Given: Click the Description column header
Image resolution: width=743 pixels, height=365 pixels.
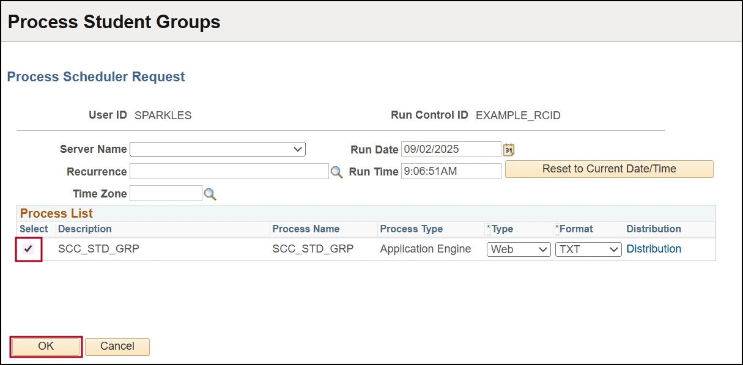Looking at the screenshot, I should 85,229.
